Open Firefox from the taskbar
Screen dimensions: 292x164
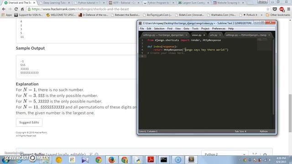(111, 160)
